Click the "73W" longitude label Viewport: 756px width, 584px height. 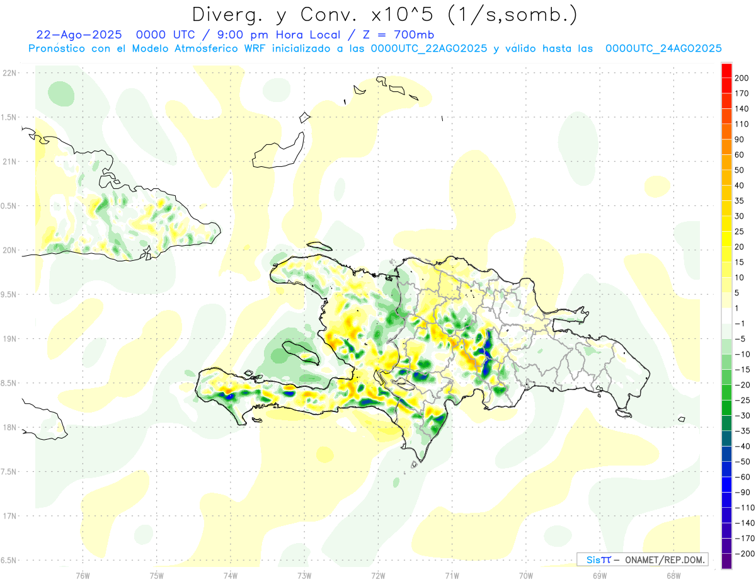coord(304,575)
